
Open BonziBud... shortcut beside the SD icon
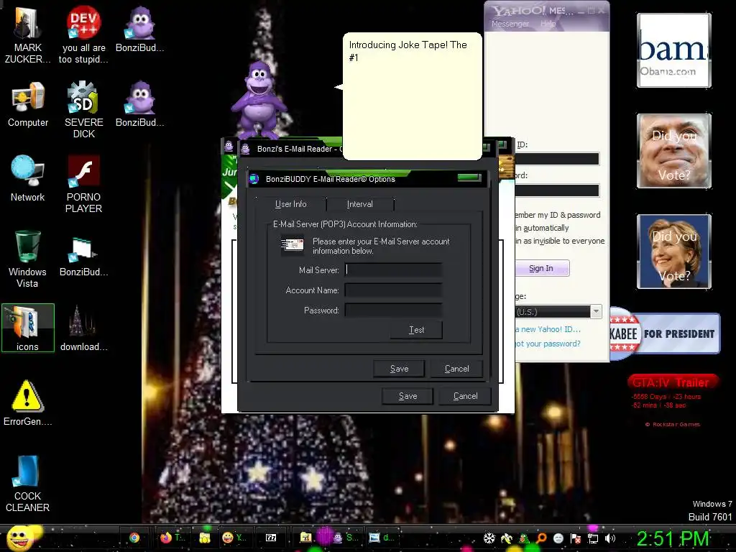coord(139,103)
